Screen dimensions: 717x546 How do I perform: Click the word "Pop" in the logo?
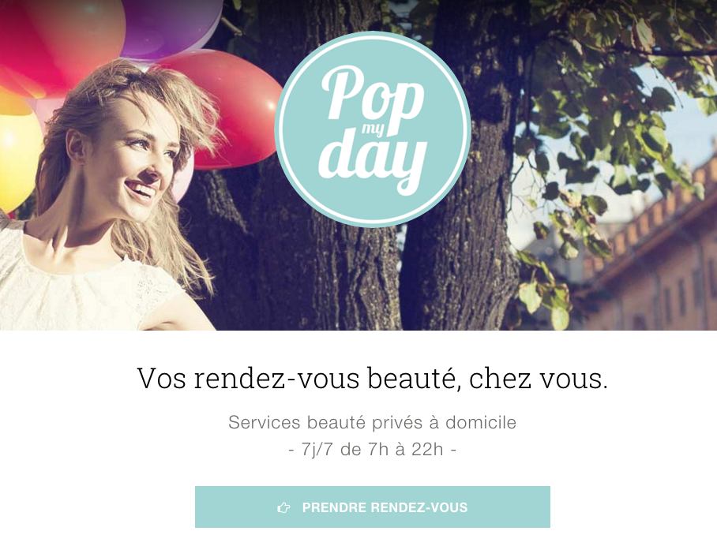pos(373,96)
